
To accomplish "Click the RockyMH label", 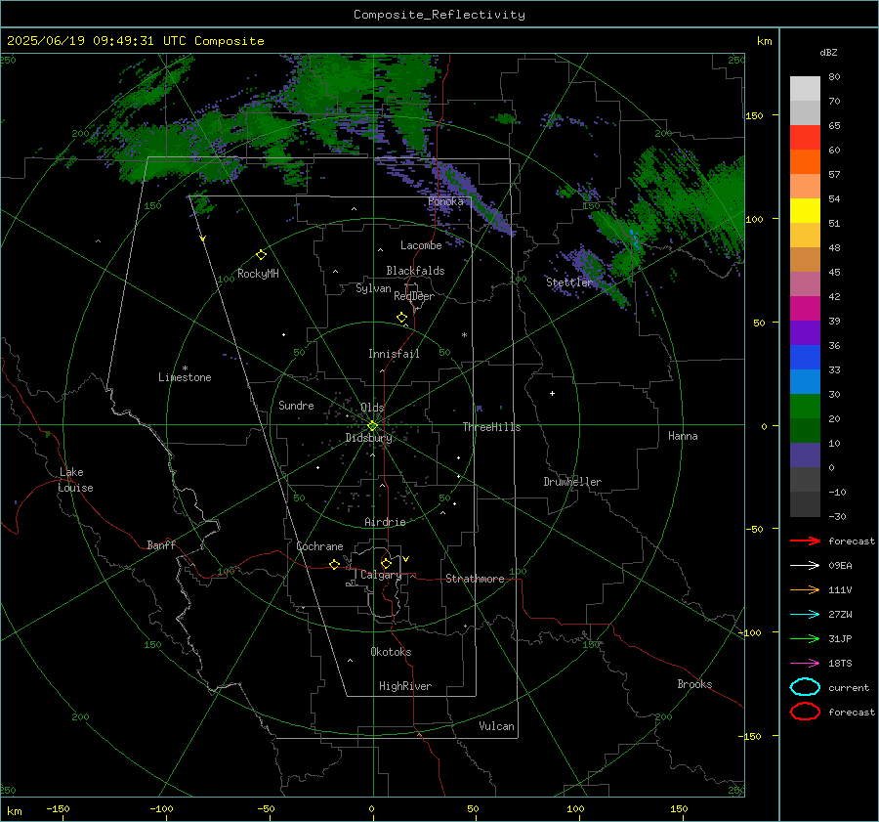I will (258, 274).
